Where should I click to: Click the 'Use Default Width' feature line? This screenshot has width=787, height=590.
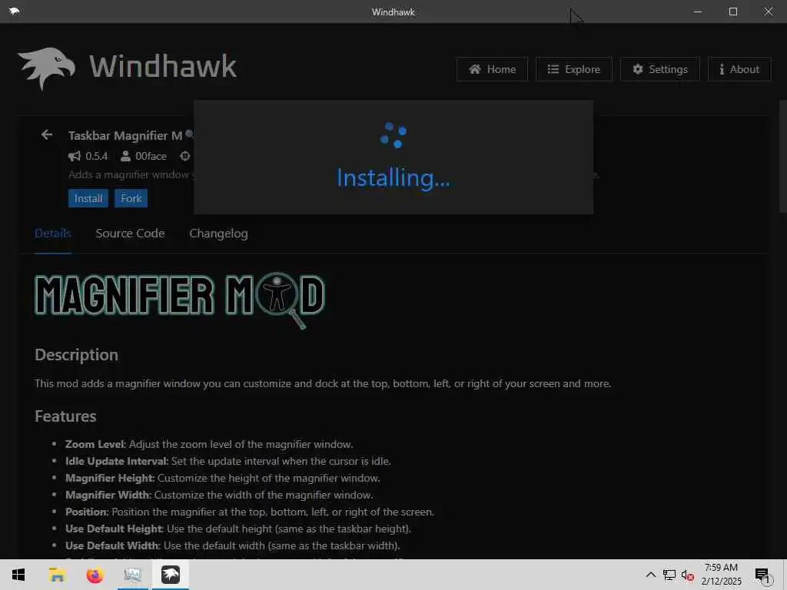pos(232,545)
